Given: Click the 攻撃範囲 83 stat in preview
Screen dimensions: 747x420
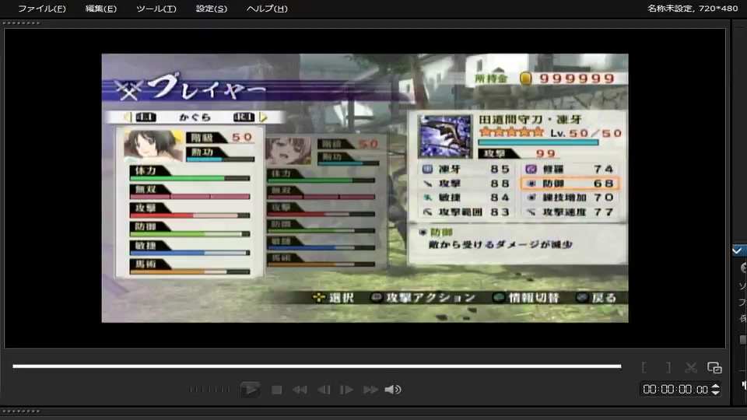Looking at the screenshot, I should pyautogui.click(x=466, y=212).
